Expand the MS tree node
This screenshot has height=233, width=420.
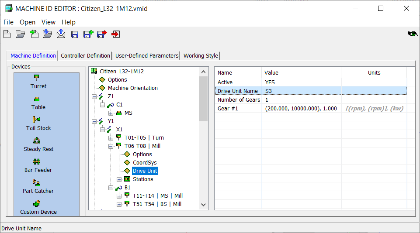[111, 113]
